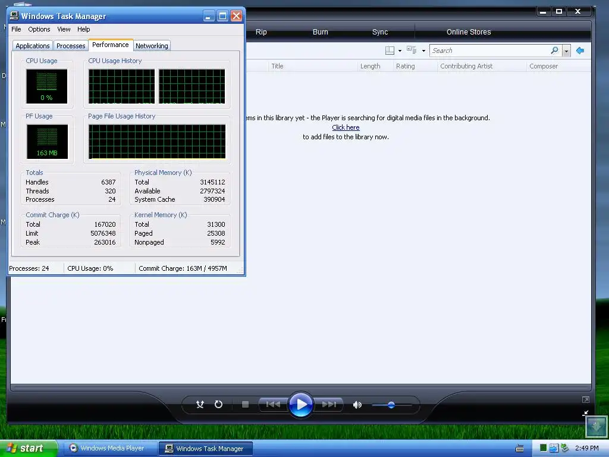The width and height of the screenshot is (609, 457).
Task: Open the Task Manager View menu
Action: click(x=64, y=29)
